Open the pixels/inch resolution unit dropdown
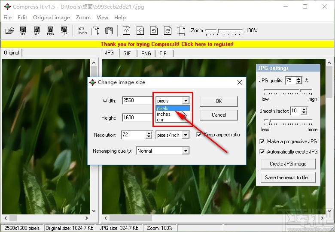The image size is (335, 232). pos(186,135)
